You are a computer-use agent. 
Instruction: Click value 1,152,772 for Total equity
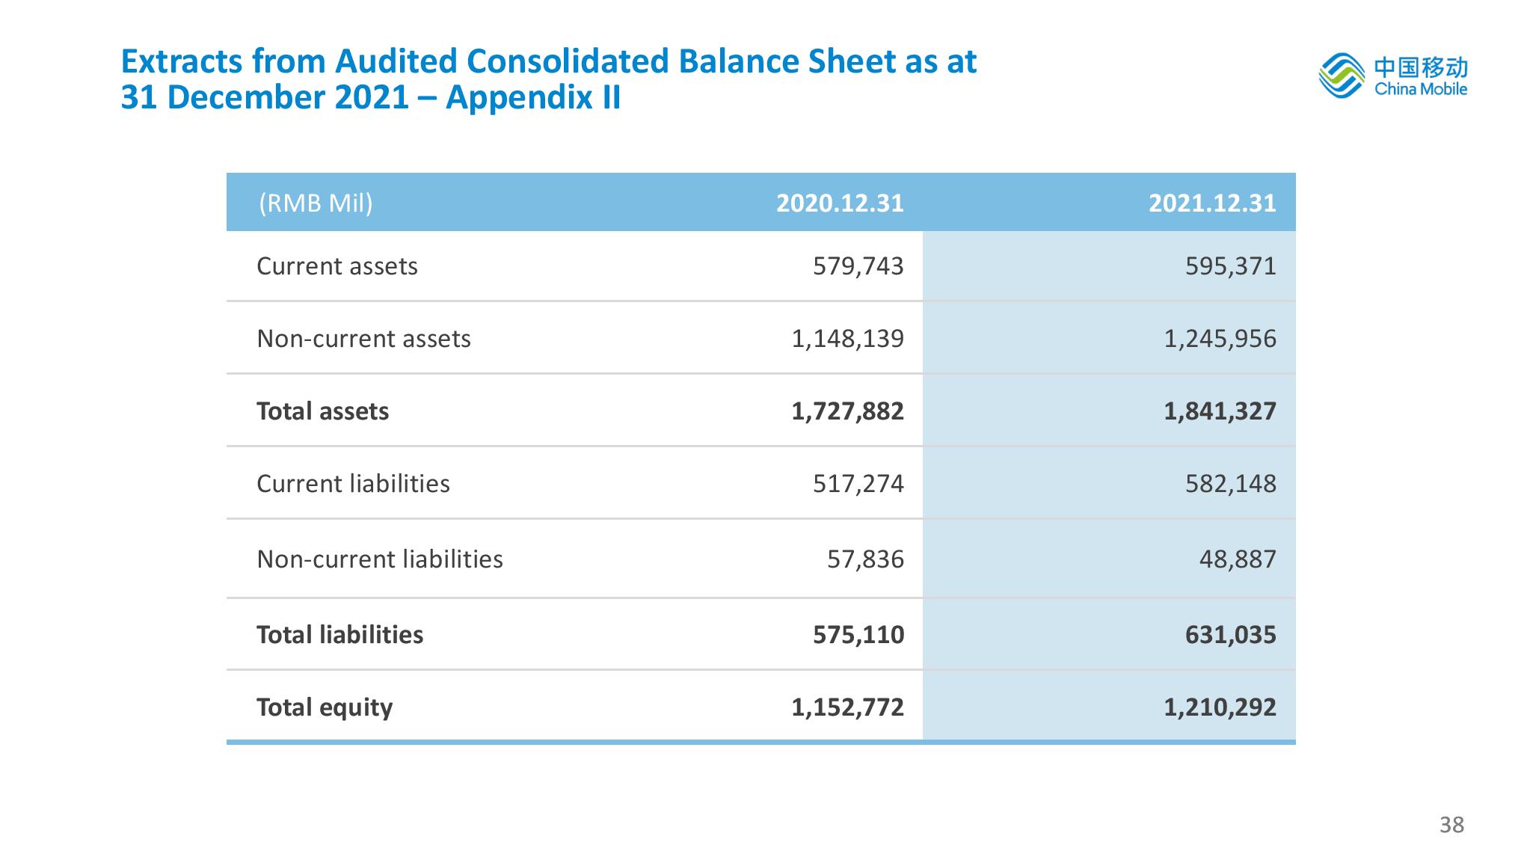click(x=848, y=707)
